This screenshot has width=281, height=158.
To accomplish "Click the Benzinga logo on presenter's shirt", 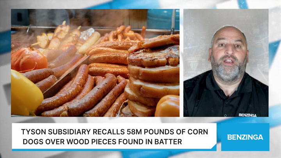I will coord(247,115).
